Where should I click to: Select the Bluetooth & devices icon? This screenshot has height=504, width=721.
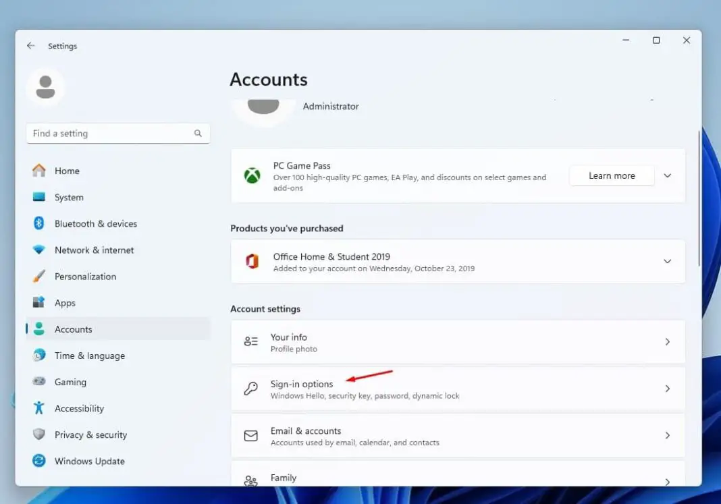(x=41, y=223)
